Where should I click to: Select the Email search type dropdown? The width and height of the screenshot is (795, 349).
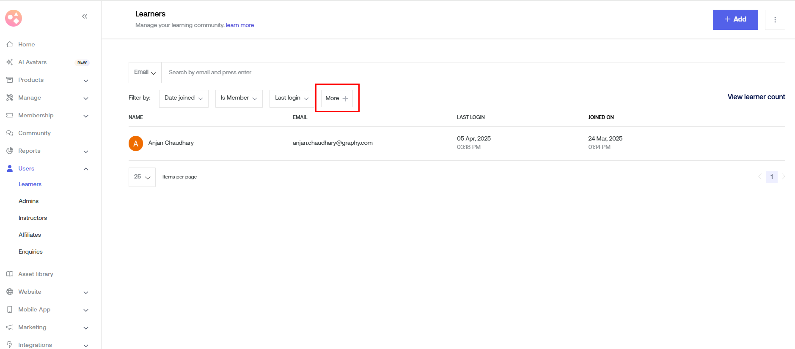[x=145, y=73]
